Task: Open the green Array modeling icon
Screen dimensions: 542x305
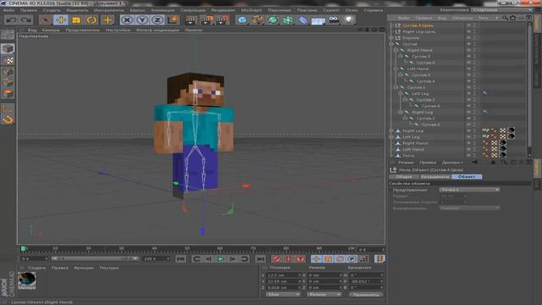Action: tap(288, 20)
